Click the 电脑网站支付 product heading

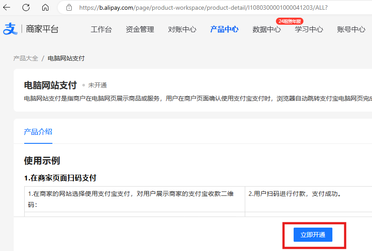tap(50, 85)
